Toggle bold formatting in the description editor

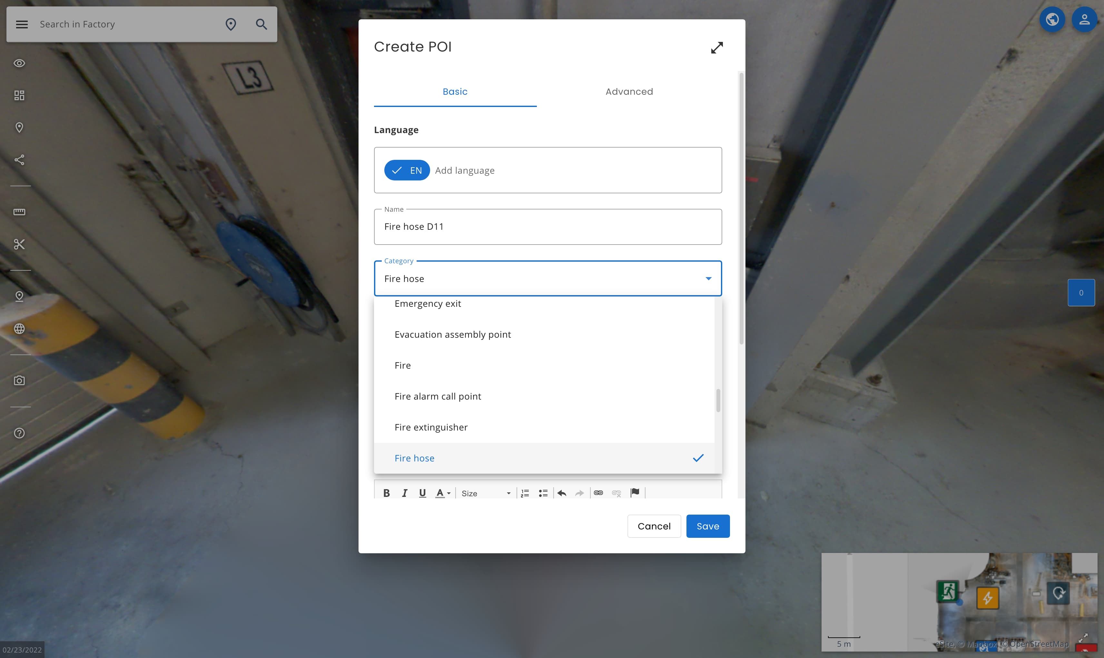pos(386,493)
